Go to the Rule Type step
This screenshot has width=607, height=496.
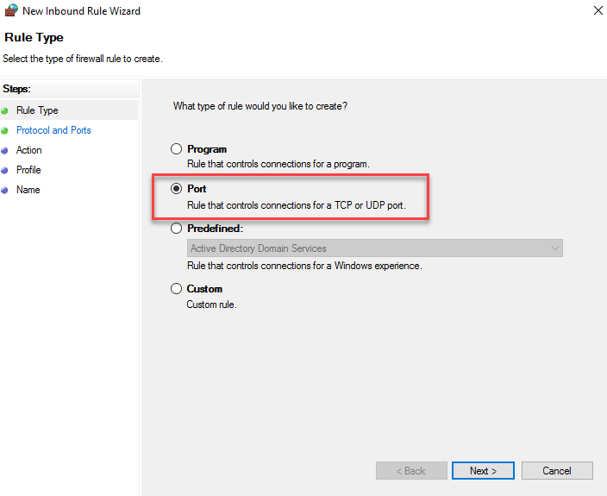(37, 110)
